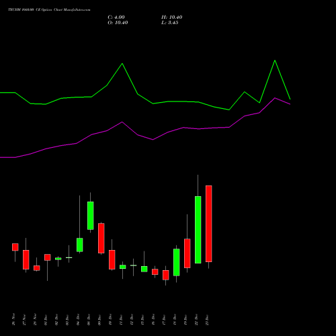Click the red candle for 10 Dec
This screenshot has width=336, height=336.
pyautogui.click(x=112, y=259)
